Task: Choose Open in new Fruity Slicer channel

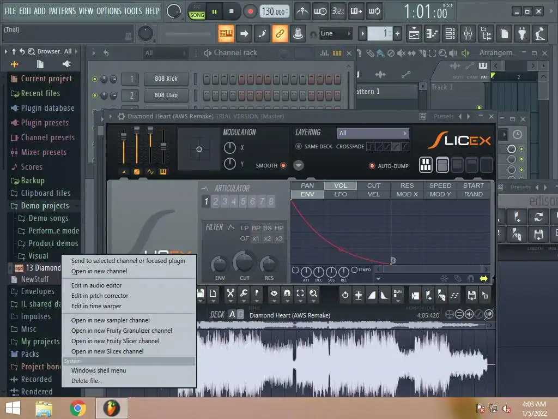Action: click(x=116, y=341)
